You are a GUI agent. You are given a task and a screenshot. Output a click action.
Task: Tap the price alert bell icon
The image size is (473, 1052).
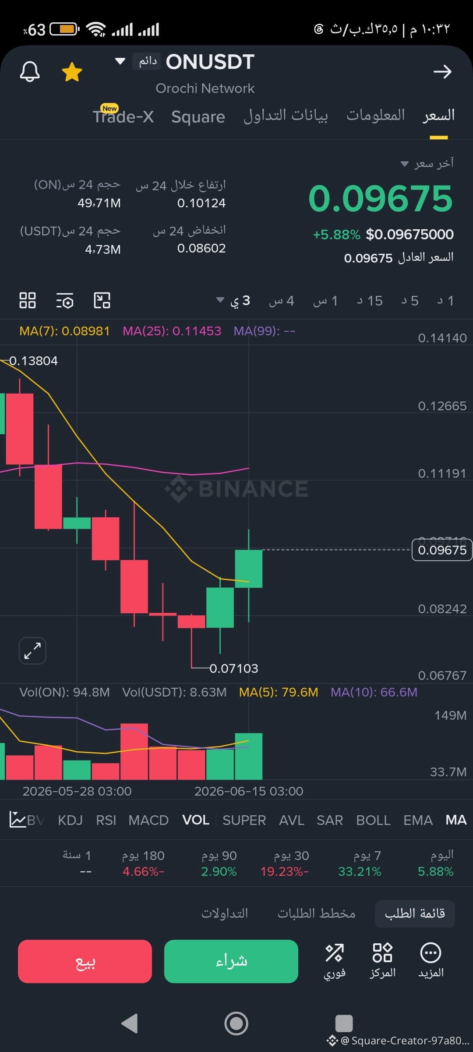pyautogui.click(x=30, y=71)
